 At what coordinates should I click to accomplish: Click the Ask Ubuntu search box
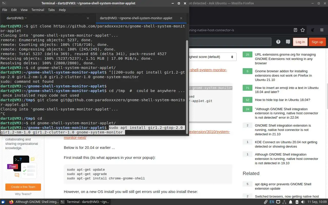point(230,42)
